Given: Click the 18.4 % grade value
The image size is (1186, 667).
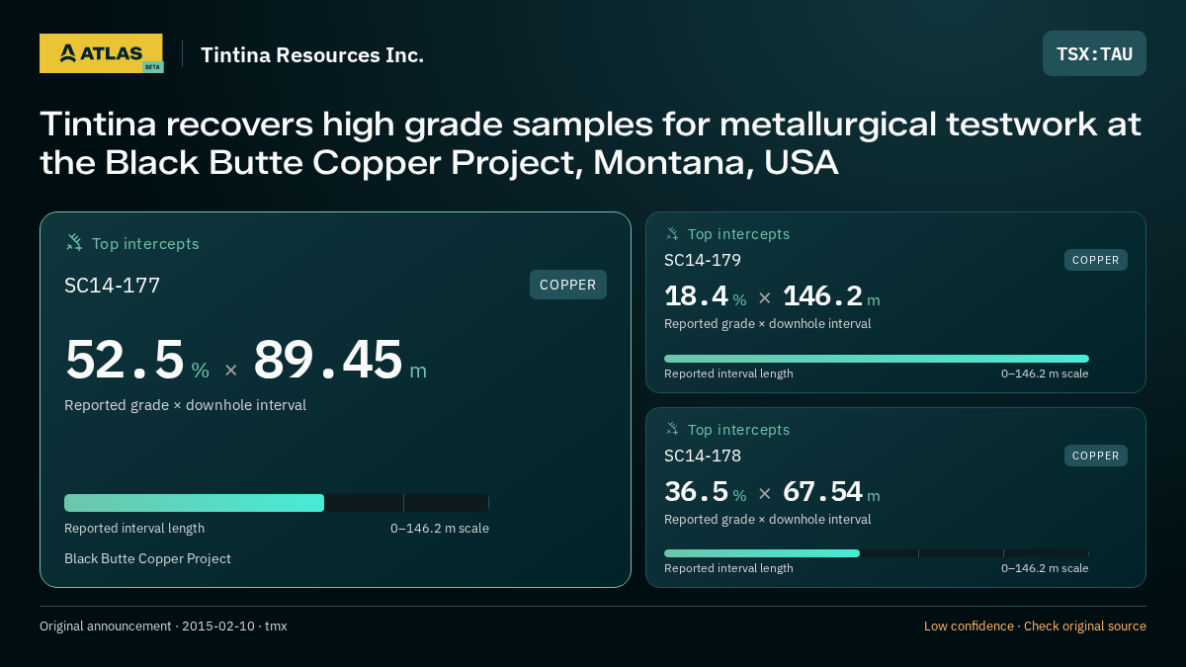Looking at the screenshot, I should (x=706, y=296).
